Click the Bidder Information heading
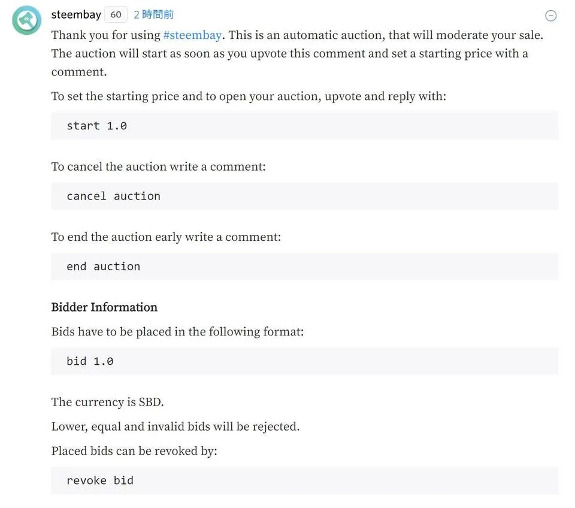The image size is (575, 508). pyautogui.click(x=104, y=307)
